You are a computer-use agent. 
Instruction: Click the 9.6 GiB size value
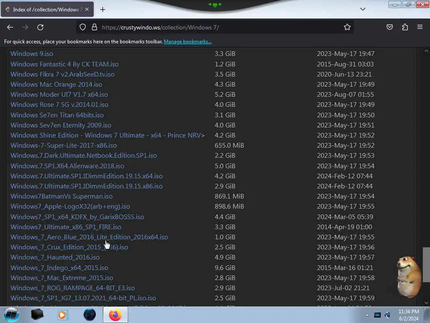click(x=225, y=268)
